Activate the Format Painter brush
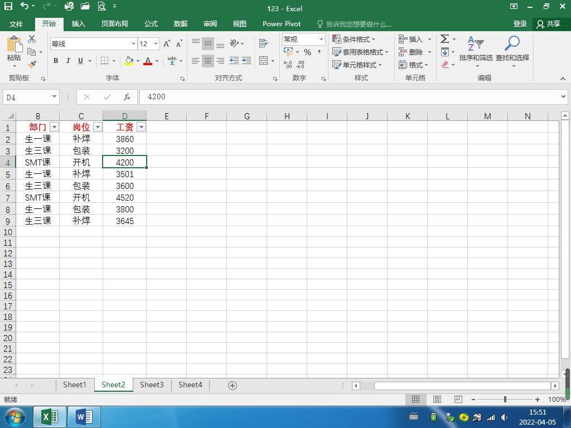Image resolution: width=571 pixels, height=428 pixels. click(x=32, y=65)
